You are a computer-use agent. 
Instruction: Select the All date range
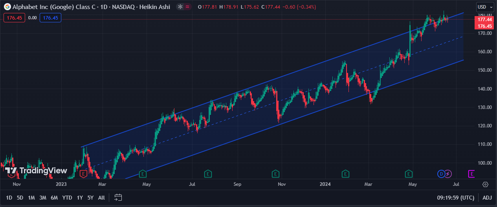[x=101, y=198]
